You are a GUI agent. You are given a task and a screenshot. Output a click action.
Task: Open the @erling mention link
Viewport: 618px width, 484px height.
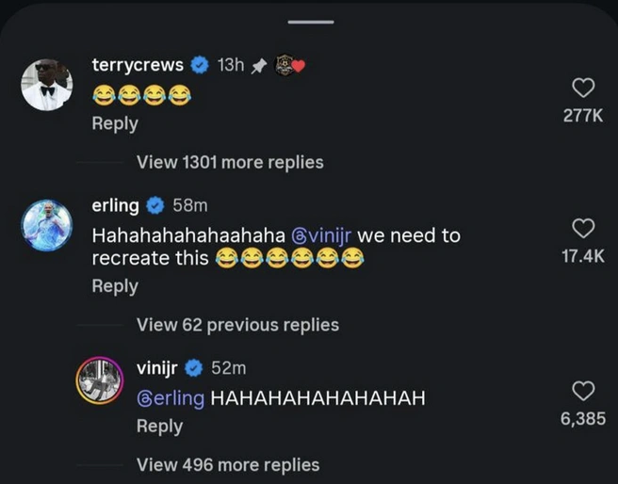tap(171, 398)
